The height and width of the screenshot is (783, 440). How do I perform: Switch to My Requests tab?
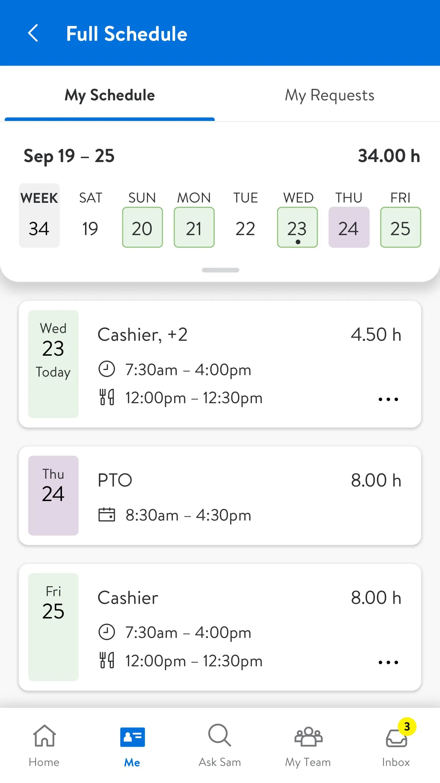[329, 95]
